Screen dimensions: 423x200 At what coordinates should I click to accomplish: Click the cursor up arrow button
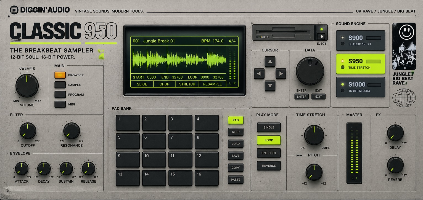click(x=270, y=62)
